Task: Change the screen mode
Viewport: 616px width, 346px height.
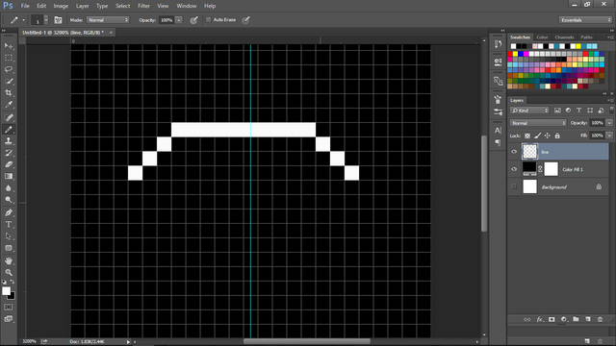Action: (x=9, y=319)
